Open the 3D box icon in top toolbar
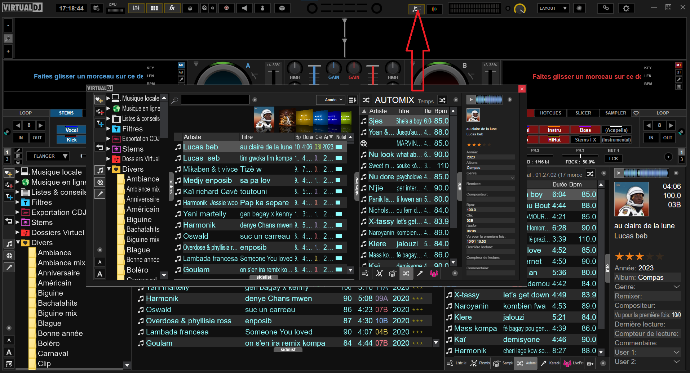 pyautogui.click(x=282, y=8)
